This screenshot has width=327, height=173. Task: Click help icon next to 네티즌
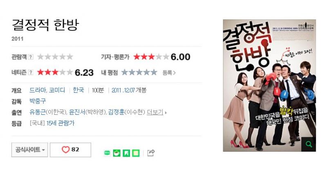(x=31, y=73)
